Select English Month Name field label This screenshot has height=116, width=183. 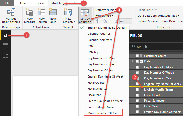point(158,89)
